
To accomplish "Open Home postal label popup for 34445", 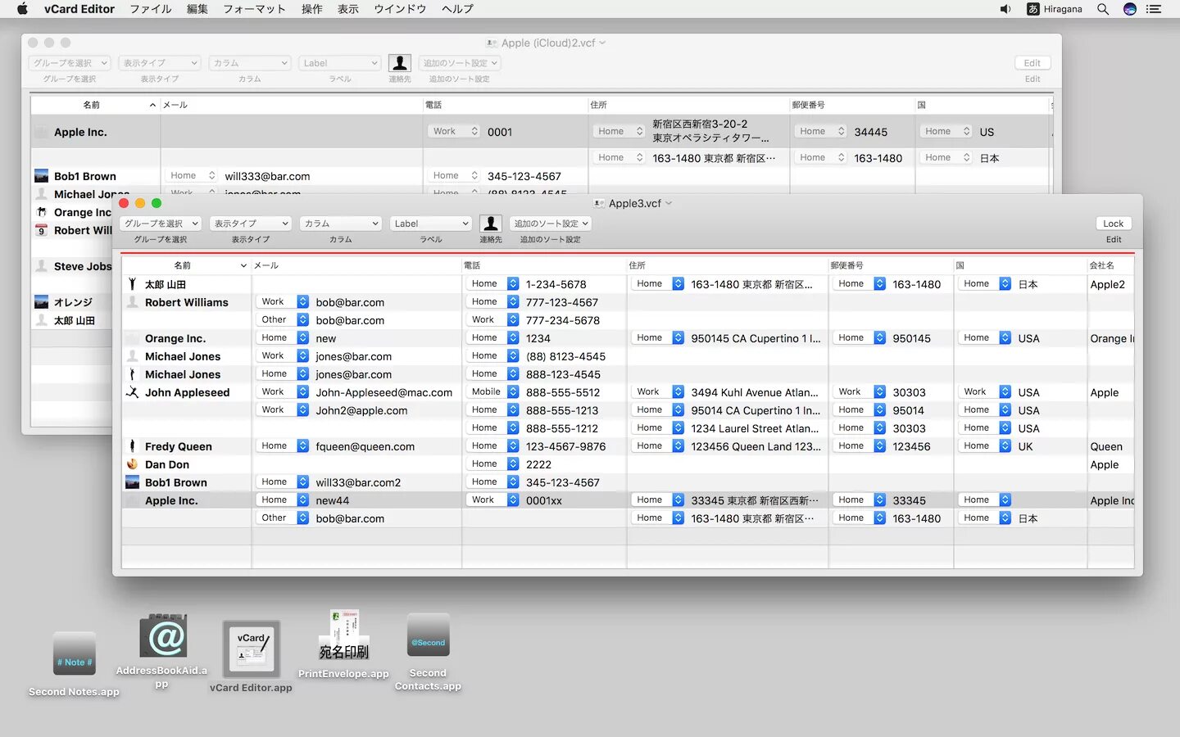I will 821,131.
